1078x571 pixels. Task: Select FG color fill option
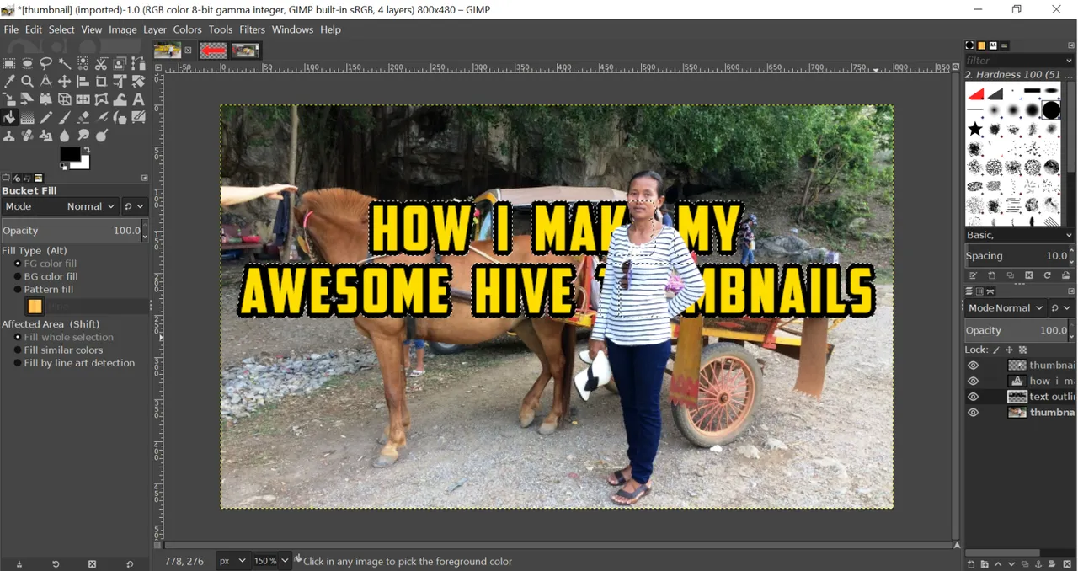pyautogui.click(x=46, y=264)
